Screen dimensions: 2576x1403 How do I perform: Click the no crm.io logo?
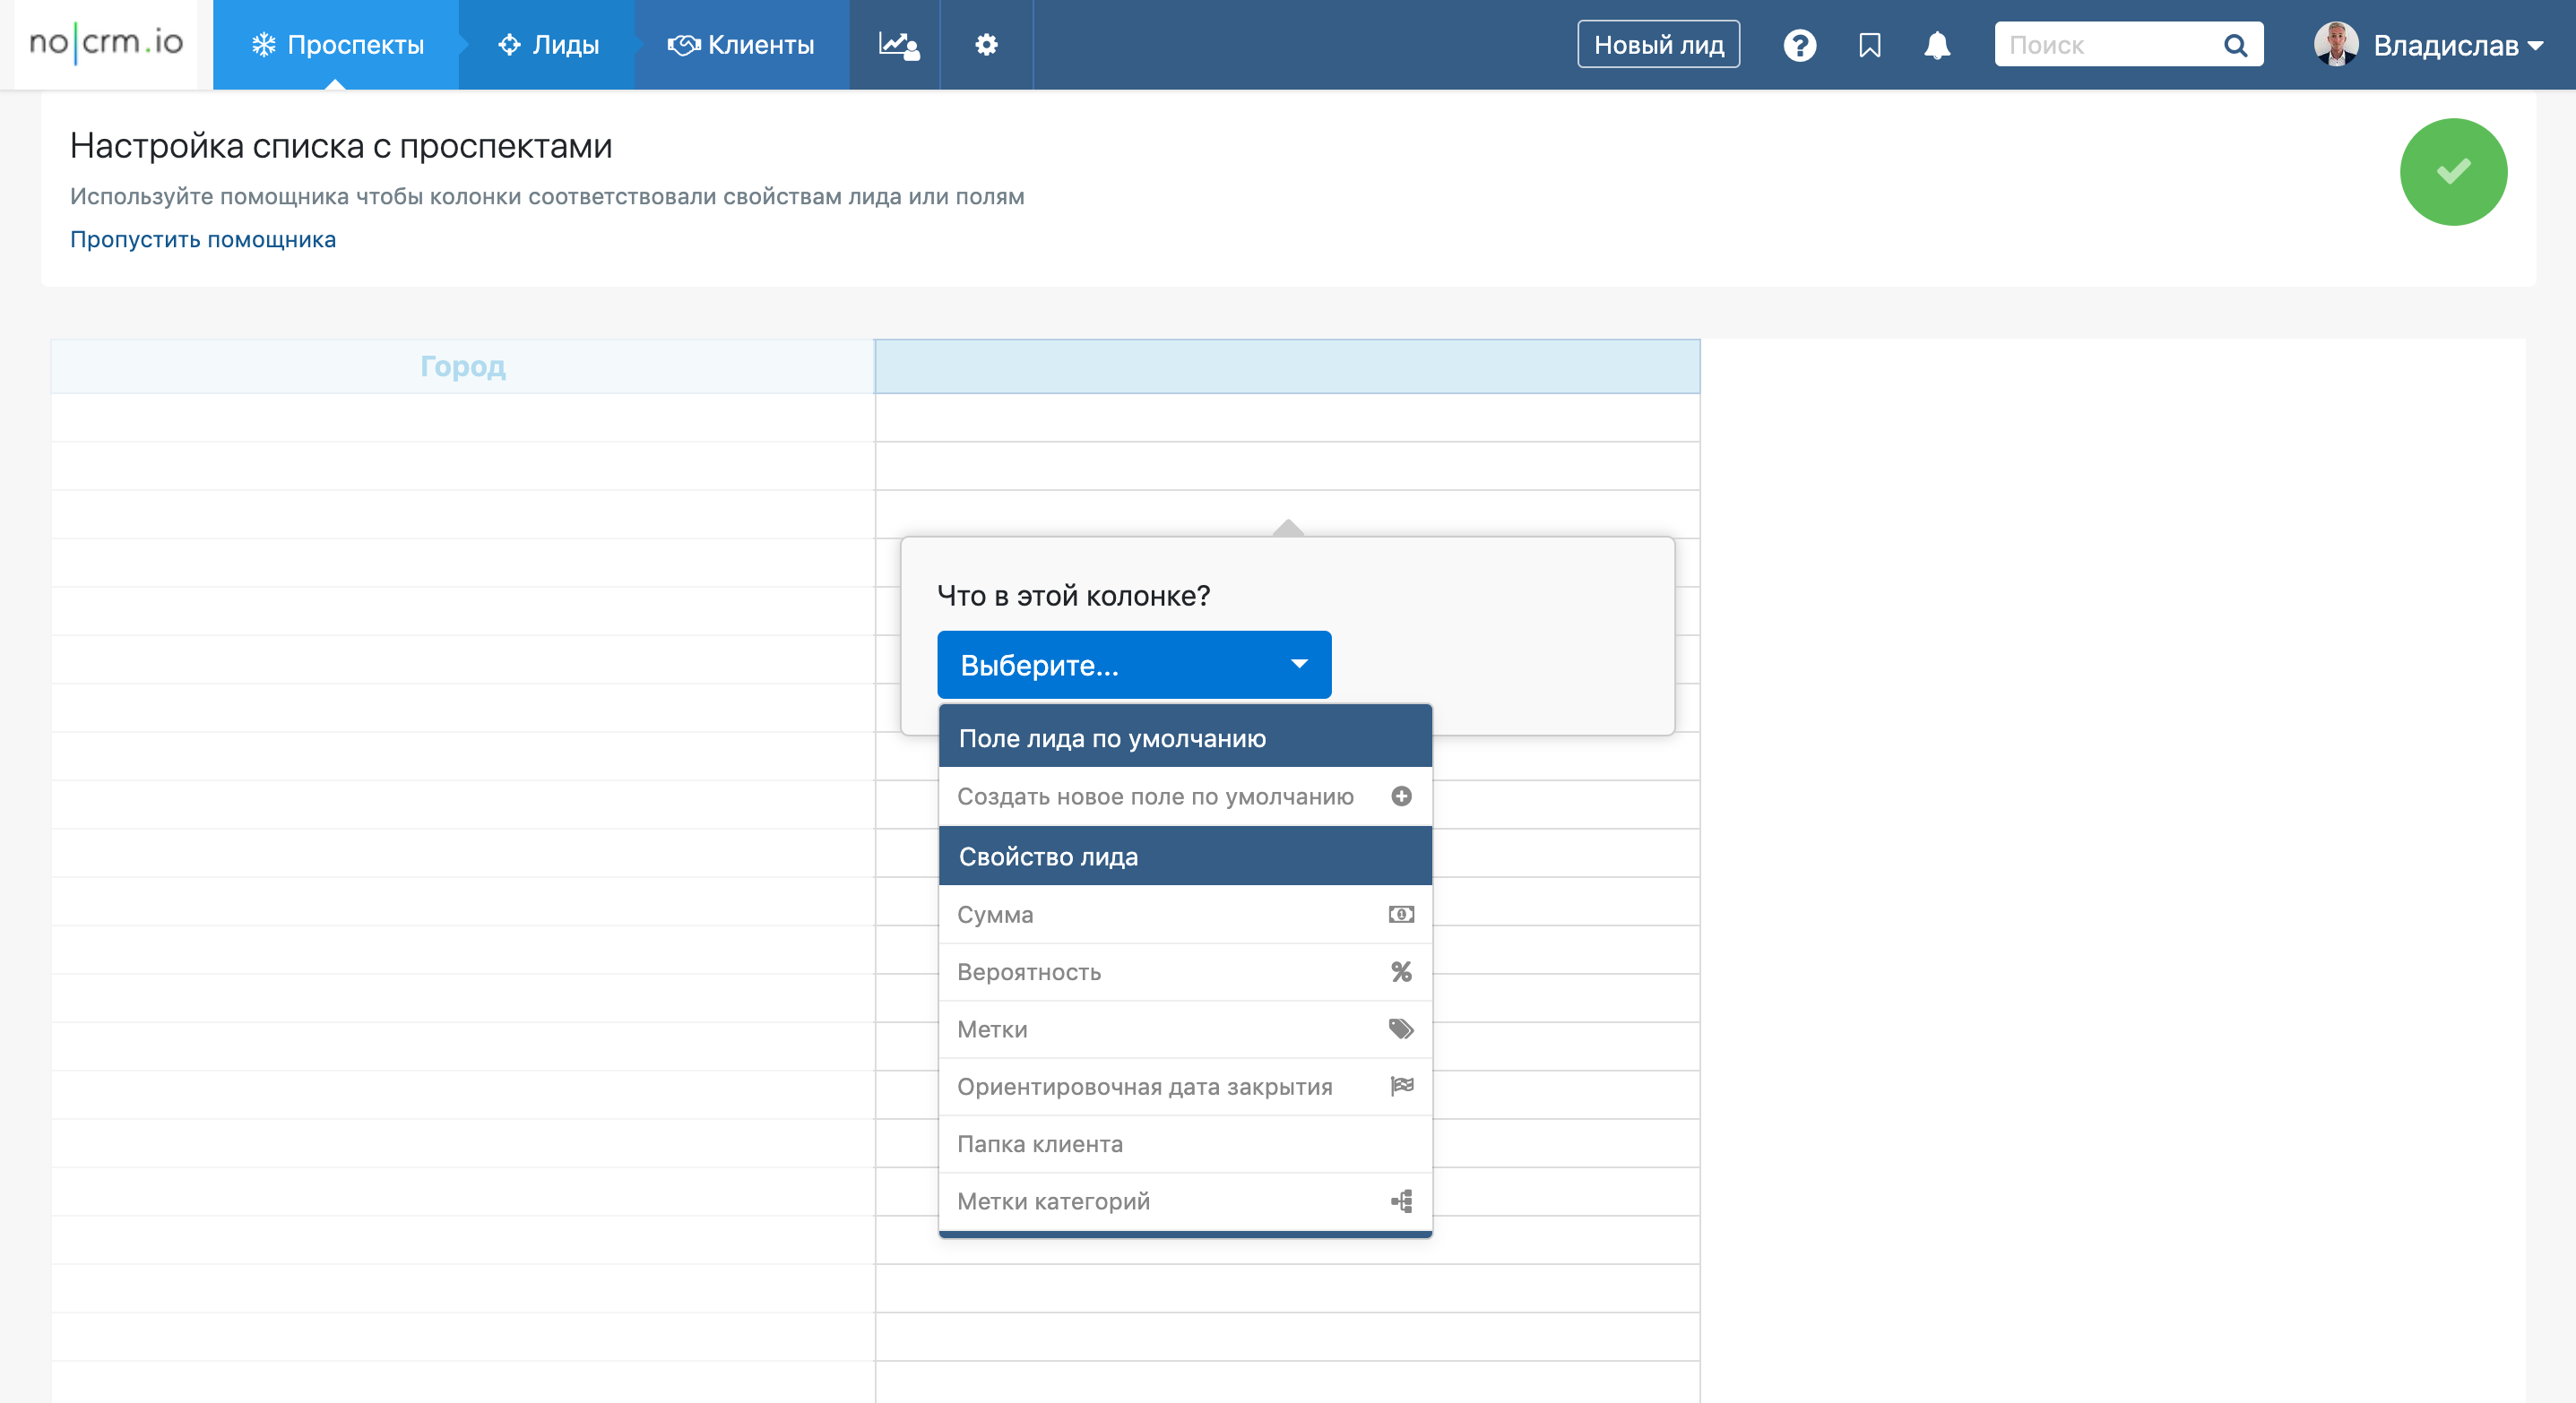point(106,43)
